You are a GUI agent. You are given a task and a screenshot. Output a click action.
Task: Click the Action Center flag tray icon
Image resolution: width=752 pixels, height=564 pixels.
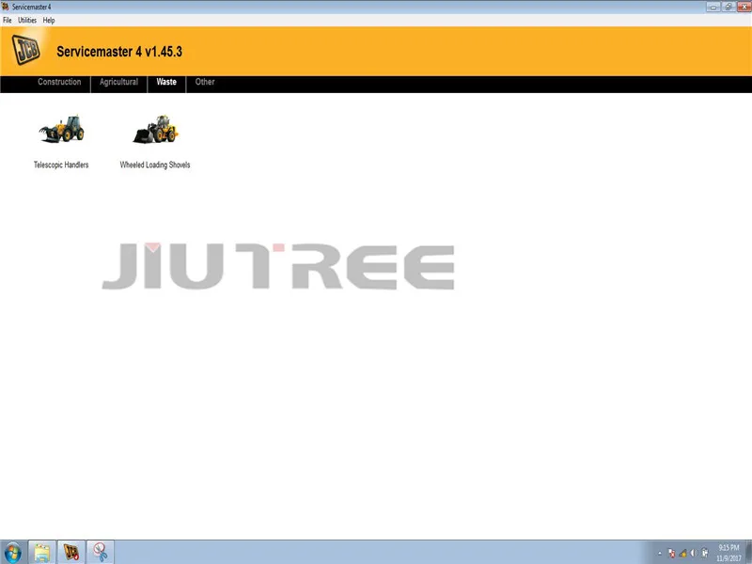[672, 554]
